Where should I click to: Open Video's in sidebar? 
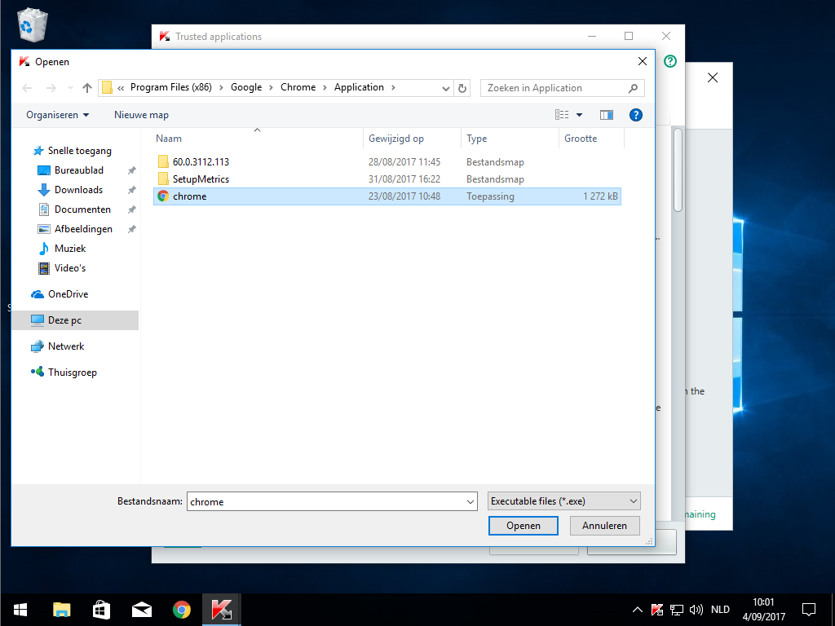62,268
